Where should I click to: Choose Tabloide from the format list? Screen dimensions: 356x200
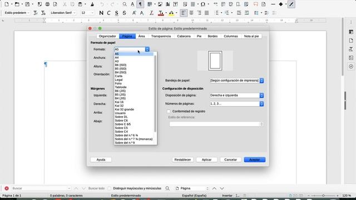pyautogui.click(x=134, y=87)
